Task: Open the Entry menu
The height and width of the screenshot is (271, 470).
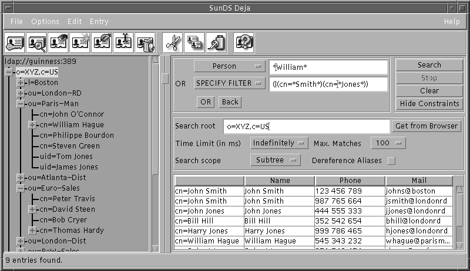Action: point(99,22)
